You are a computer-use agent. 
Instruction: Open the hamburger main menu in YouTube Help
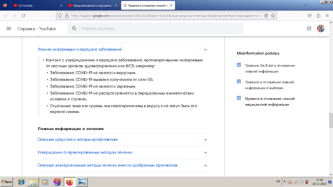(x=9, y=29)
